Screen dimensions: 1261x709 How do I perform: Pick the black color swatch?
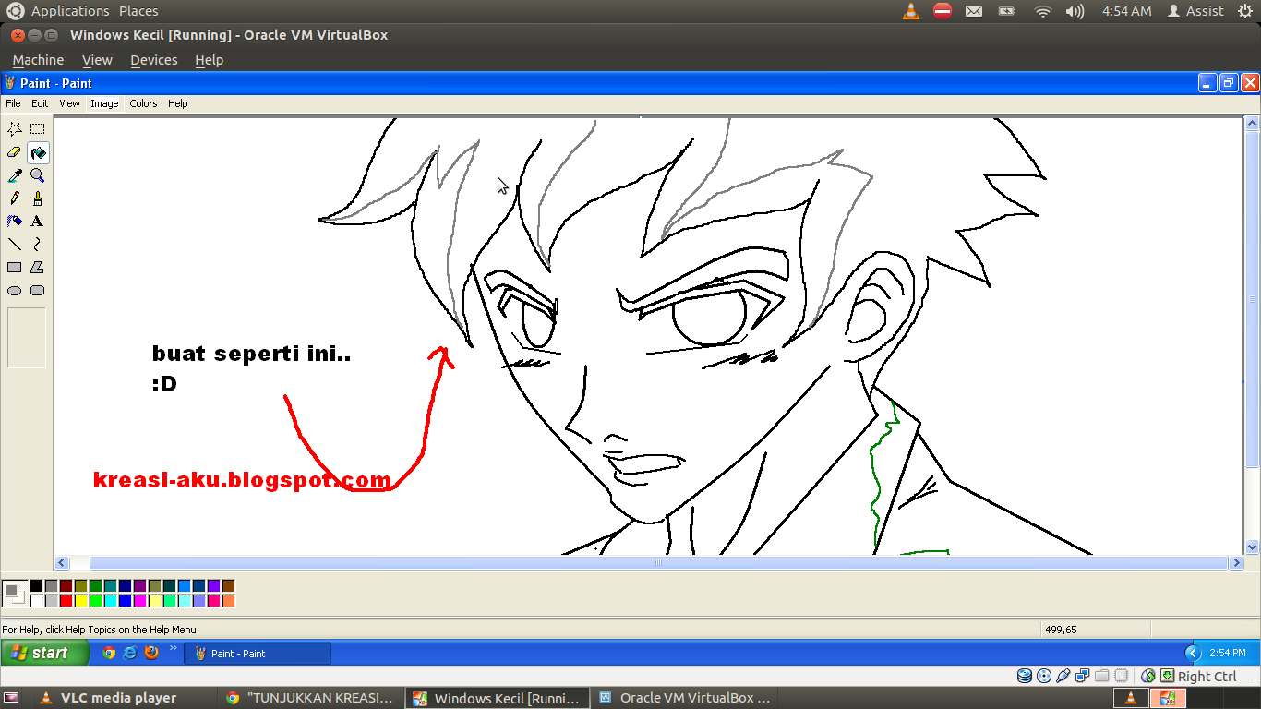tap(36, 585)
